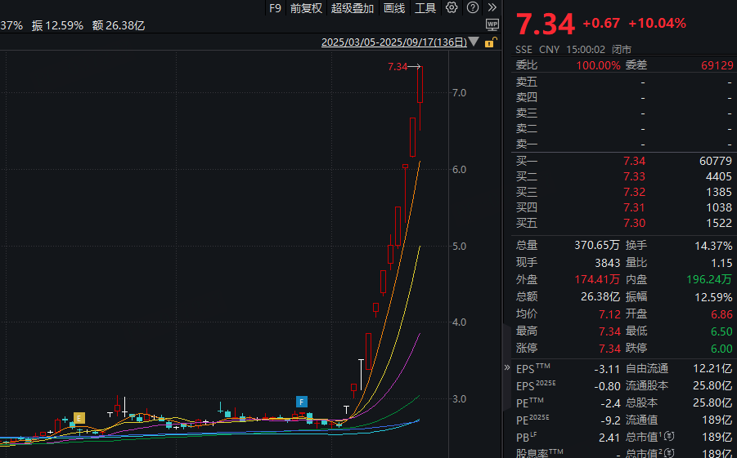Select 超级叠加 overlay menu
The image size is (737, 458).
click(x=353, y=8)
